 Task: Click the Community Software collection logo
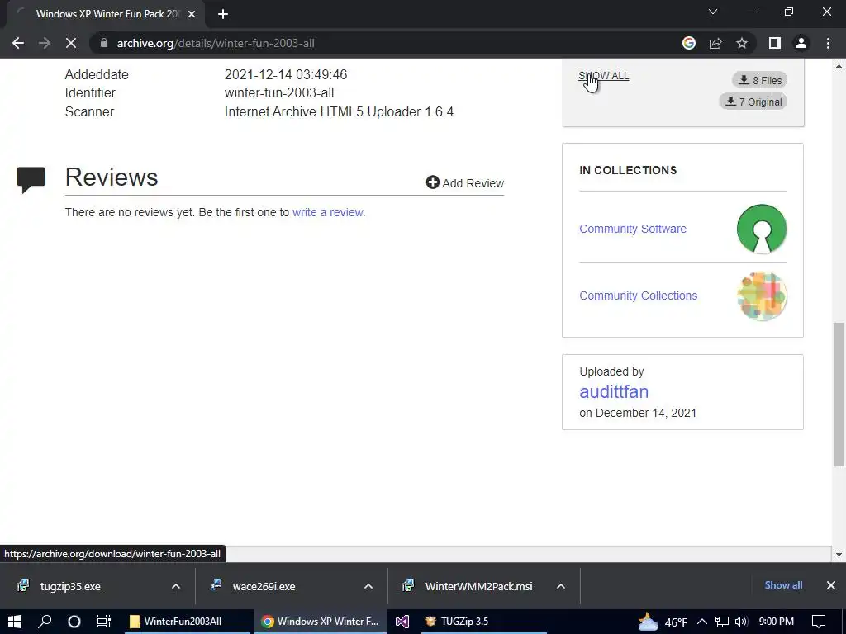point(761,229)
